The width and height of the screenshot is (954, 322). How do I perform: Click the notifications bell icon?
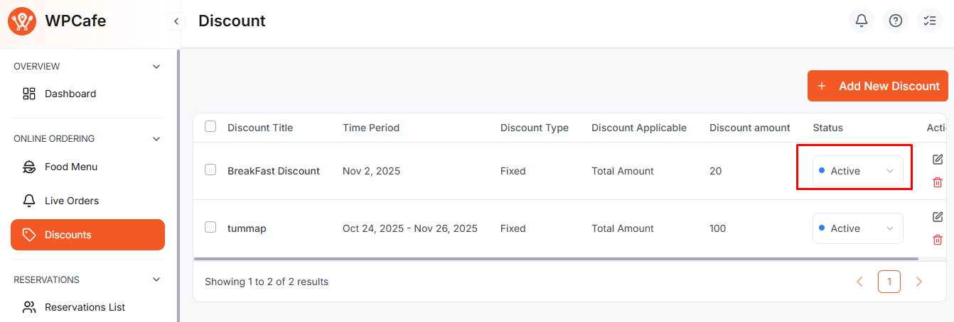tap(861, 21)
